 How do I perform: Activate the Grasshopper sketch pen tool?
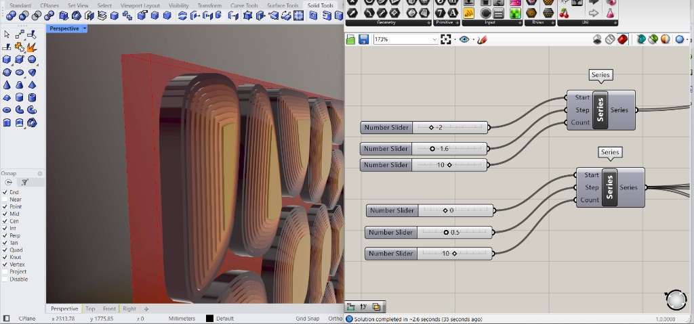482,39
